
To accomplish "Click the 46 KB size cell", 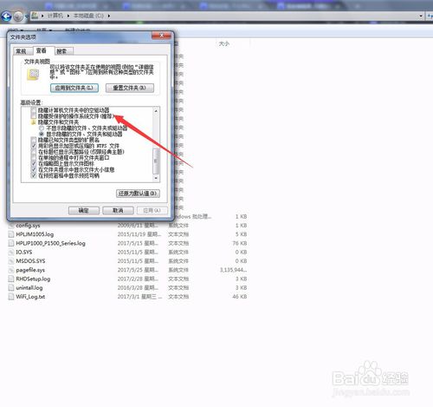I will (x=240, y=297).
